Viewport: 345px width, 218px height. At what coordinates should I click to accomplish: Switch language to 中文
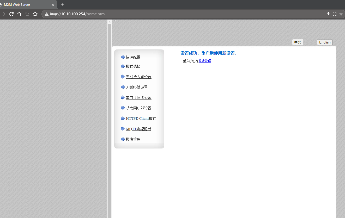(x=298, y=42)
